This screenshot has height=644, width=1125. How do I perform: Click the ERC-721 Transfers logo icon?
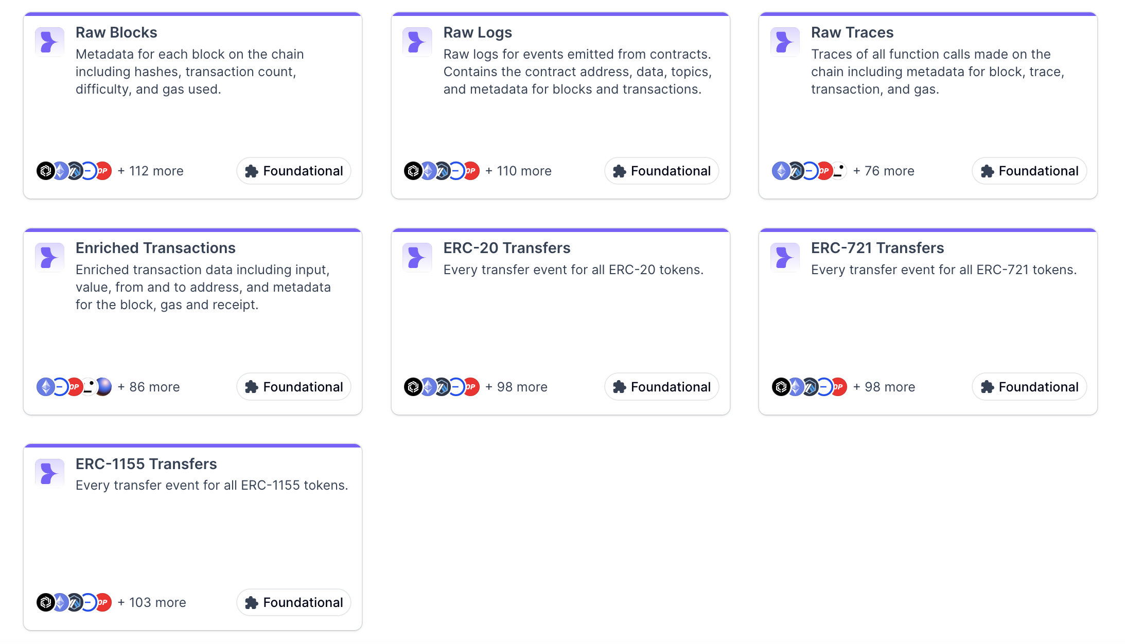click(785, 257)
